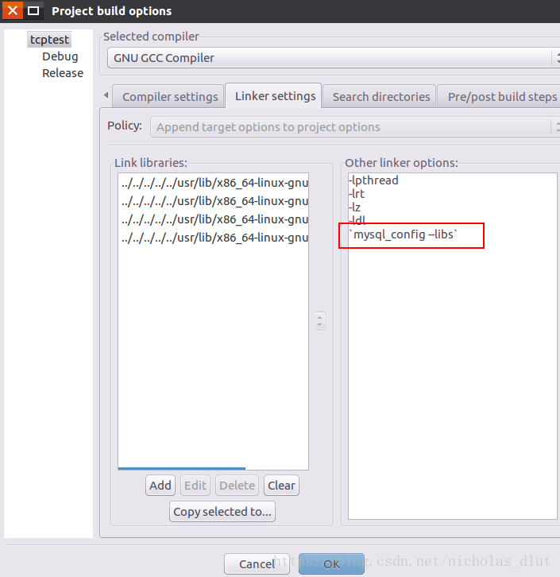Click the link libraries horizontal scrollbar
Viewport: 560px width, 577px height.
pyautogui.click(x=182, y=468)
